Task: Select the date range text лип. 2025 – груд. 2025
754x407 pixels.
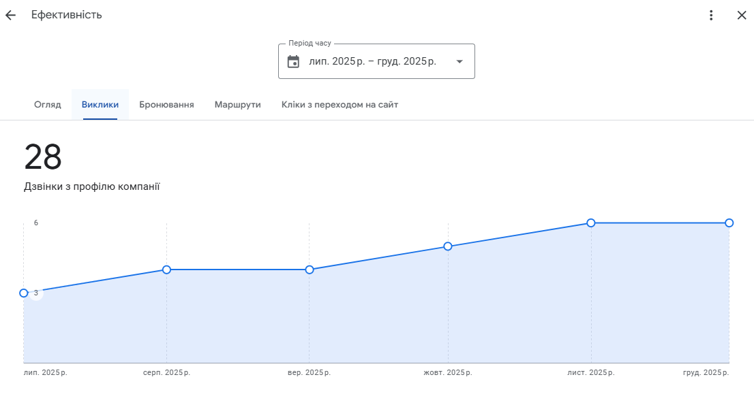Action: click(x=372, y=62)
